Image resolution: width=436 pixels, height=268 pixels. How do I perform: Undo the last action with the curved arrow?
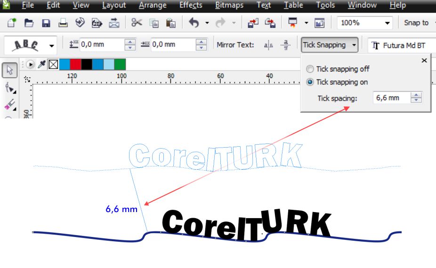[x=194, y=23]
